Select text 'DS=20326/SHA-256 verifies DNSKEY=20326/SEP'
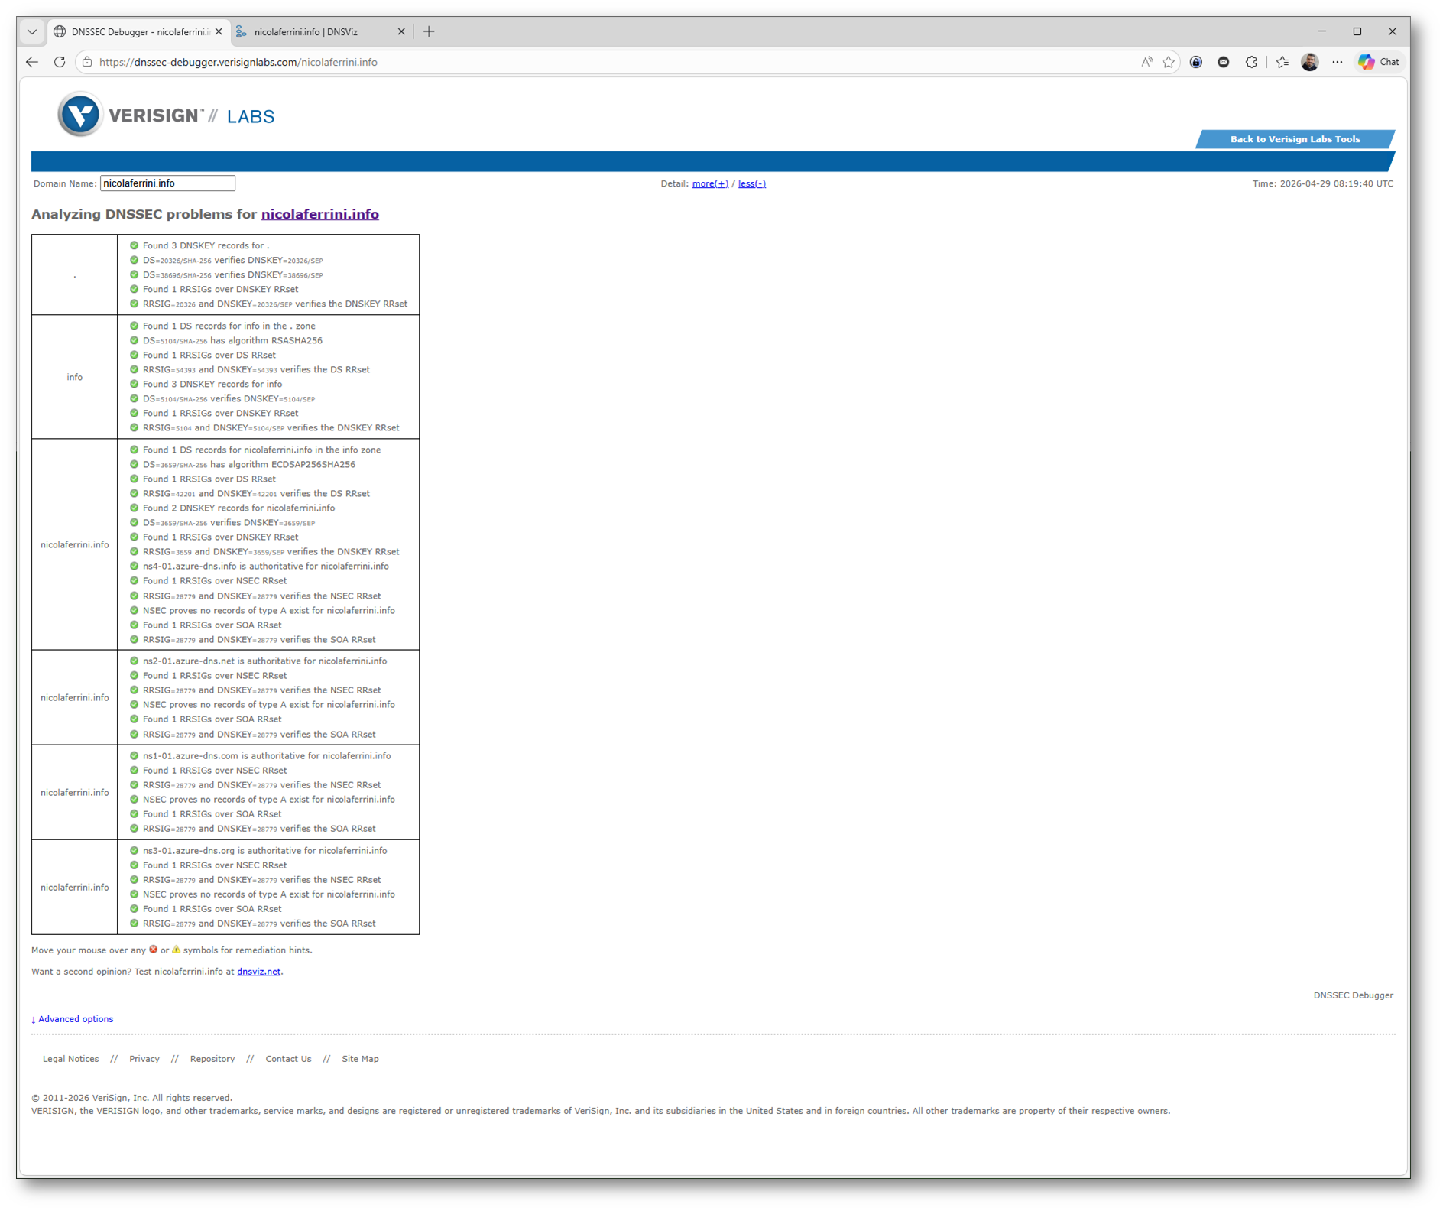1443x1211 pixels. tap(233, 261)
